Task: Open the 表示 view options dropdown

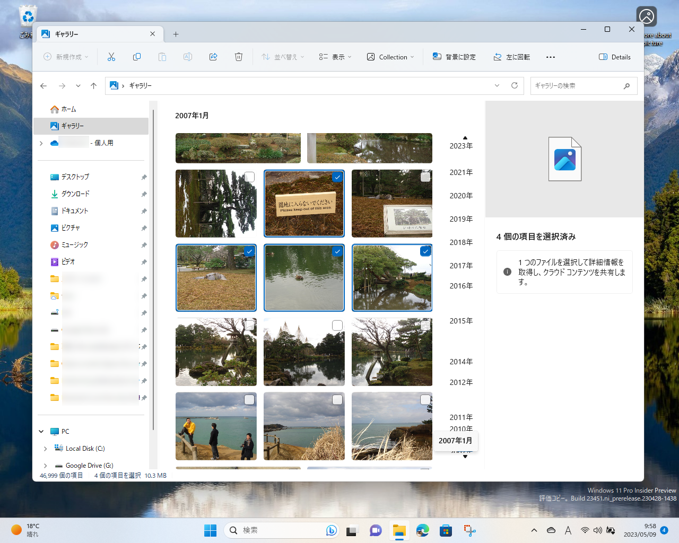Action: (x=335, y=57)
